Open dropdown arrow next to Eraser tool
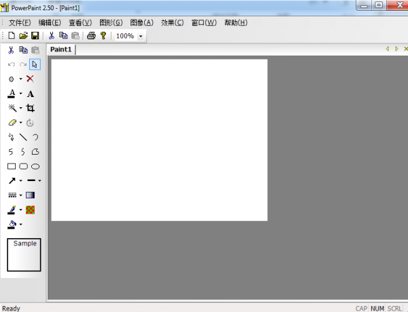This screenshot has height=312, width=408. 20,123
